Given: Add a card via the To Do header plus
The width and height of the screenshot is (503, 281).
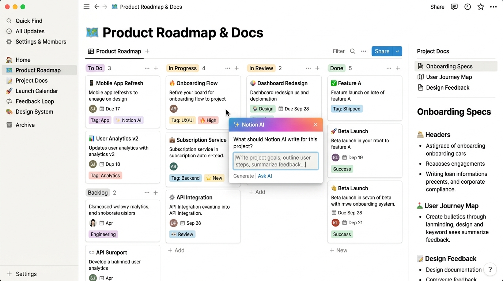Looking at the screenshot, I should [x=156, y=68].
